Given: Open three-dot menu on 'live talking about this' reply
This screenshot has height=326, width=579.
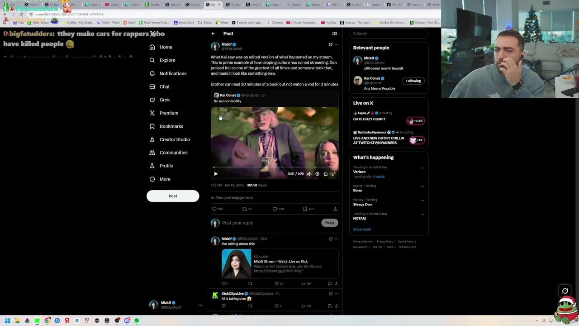Looking at the screenshot, I should pos(336,239).
